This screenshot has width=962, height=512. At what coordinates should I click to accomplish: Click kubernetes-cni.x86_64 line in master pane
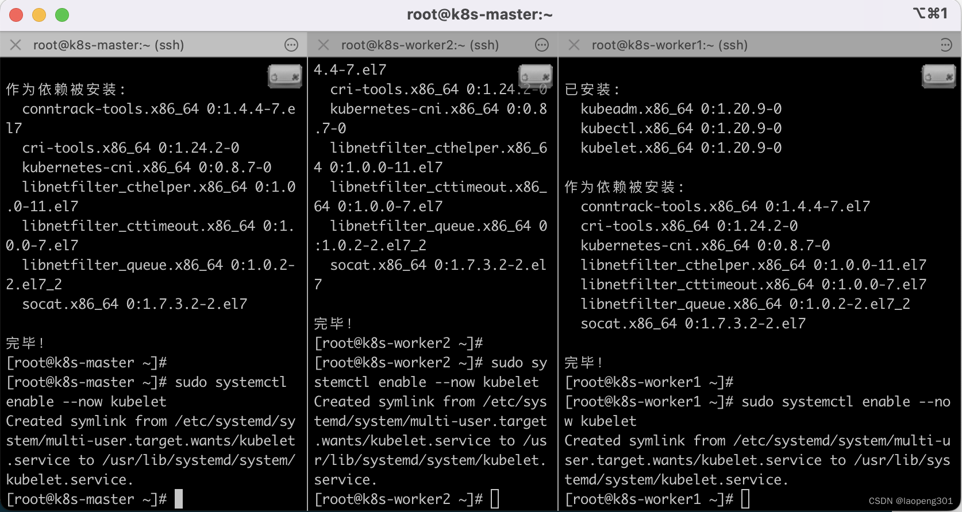click(x=147, y=167)
